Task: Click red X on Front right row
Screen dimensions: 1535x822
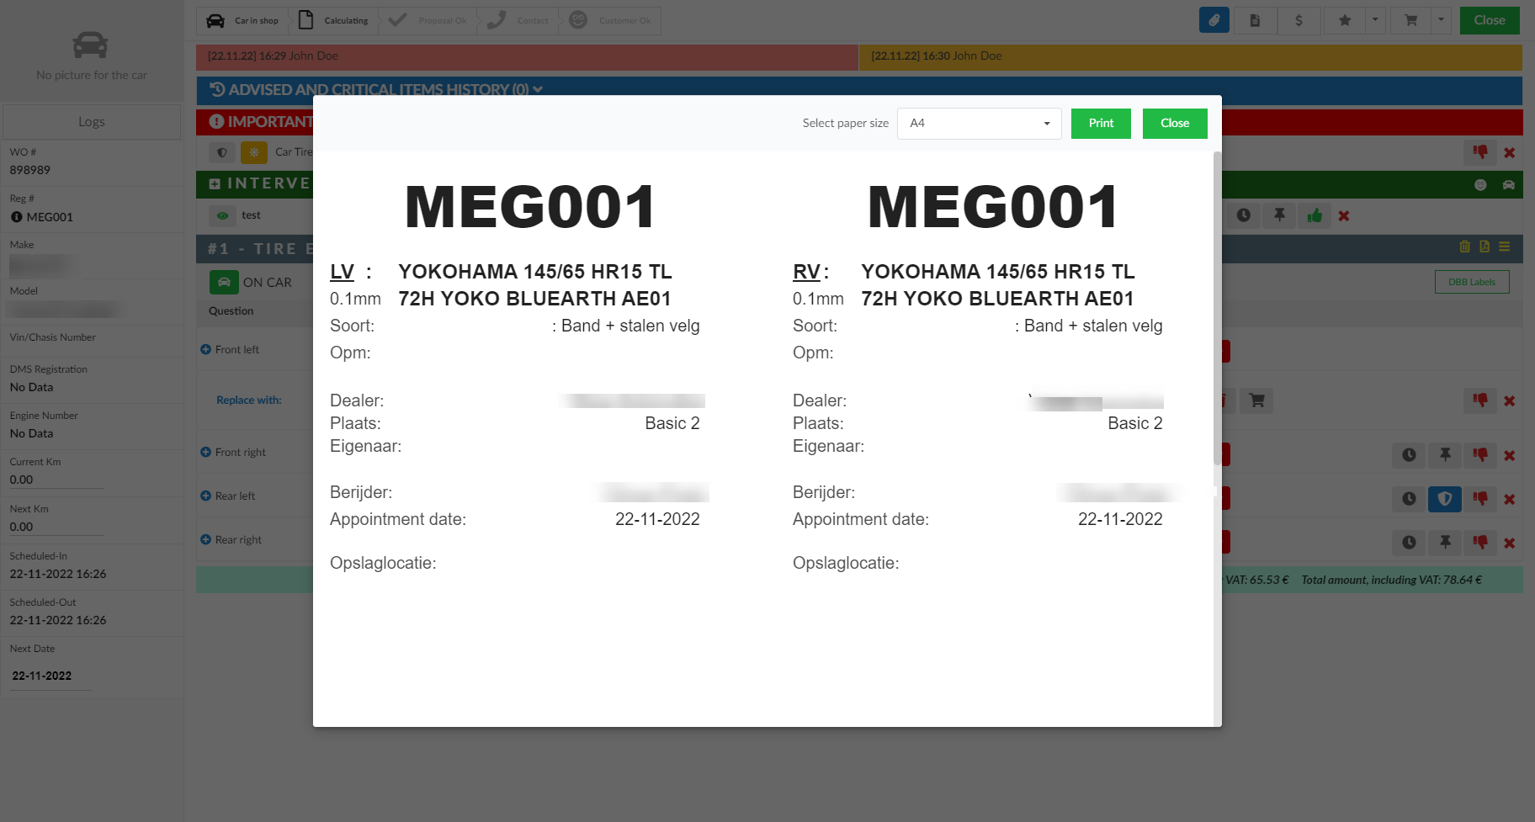Action: pos(1509,455)
